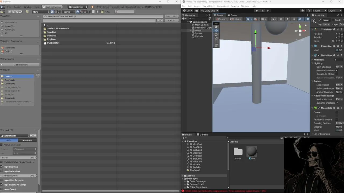Screen dimensions: 344x193
Task: Refresh the Blender file list
Action: click(20, 12)
